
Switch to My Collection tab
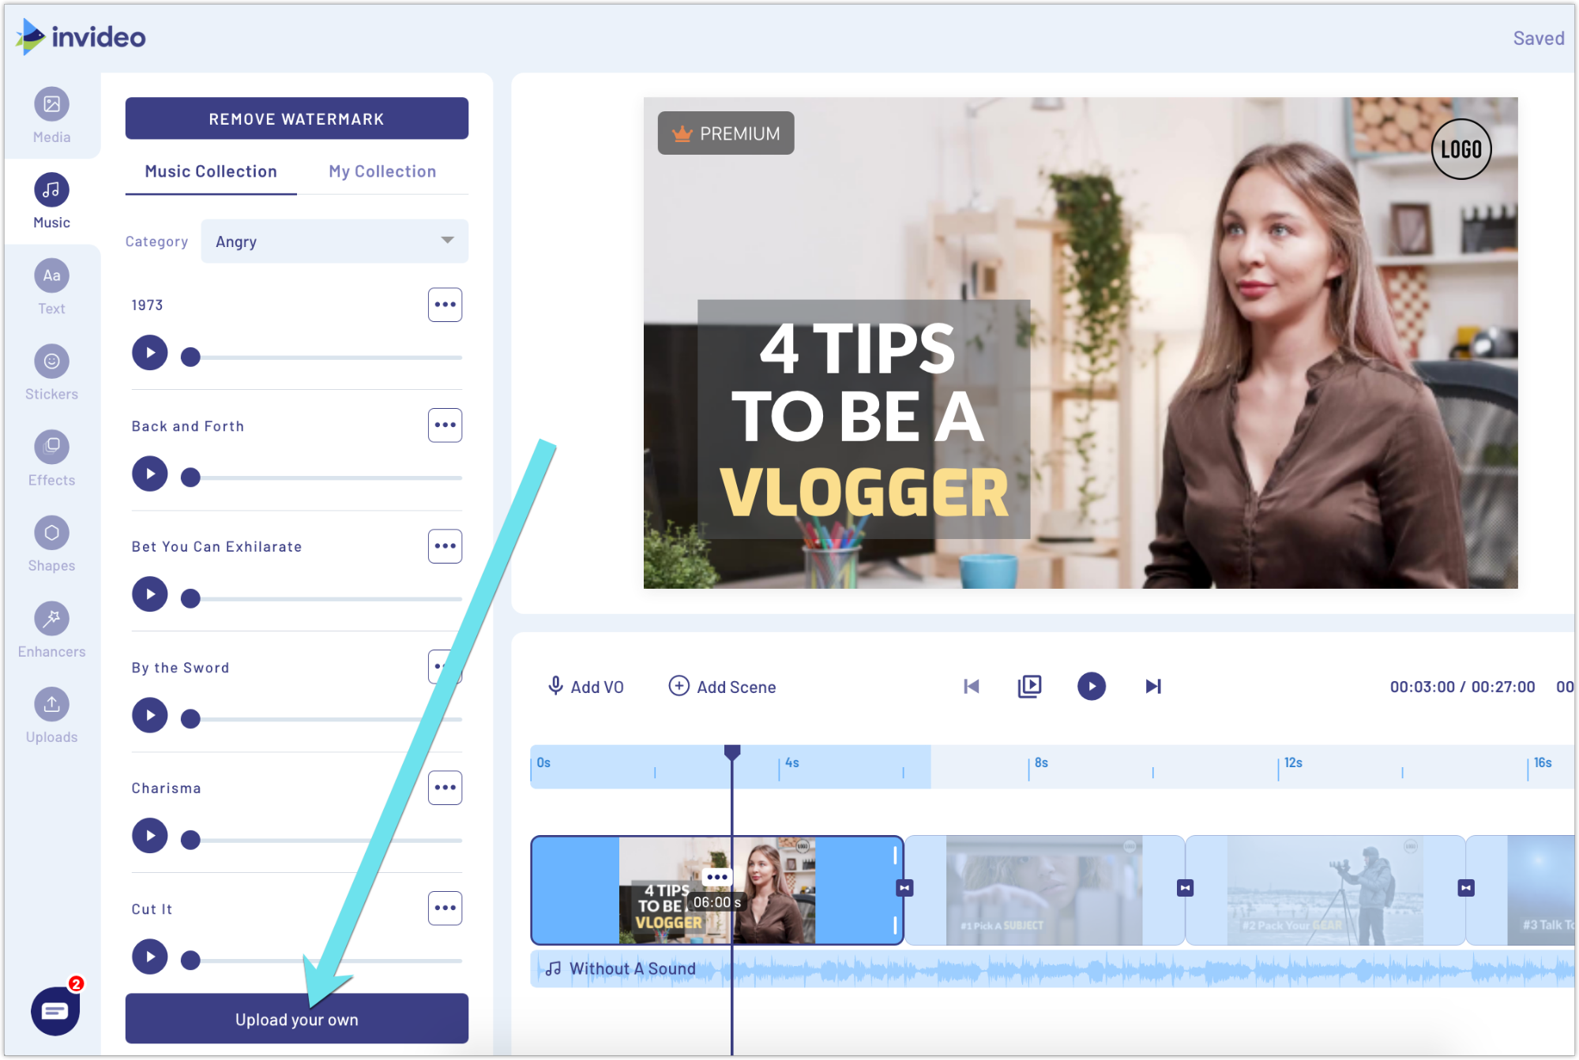382,170
